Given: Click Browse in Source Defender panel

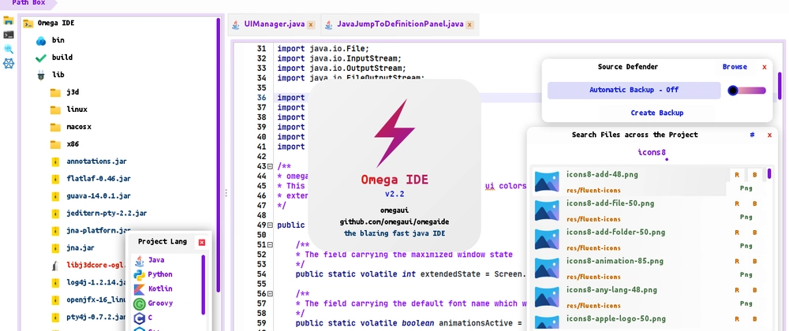Looking at the screenshot, I should (x=734, y=67).
